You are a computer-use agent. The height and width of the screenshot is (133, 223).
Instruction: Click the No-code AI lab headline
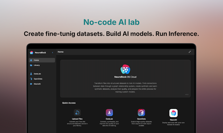coord(111,22)
